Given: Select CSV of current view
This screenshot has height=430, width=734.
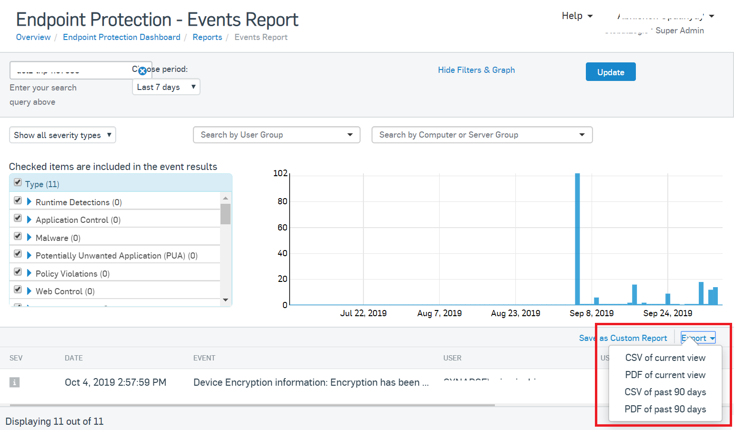Looking at the screenshot, I should (x=665, y=358).
